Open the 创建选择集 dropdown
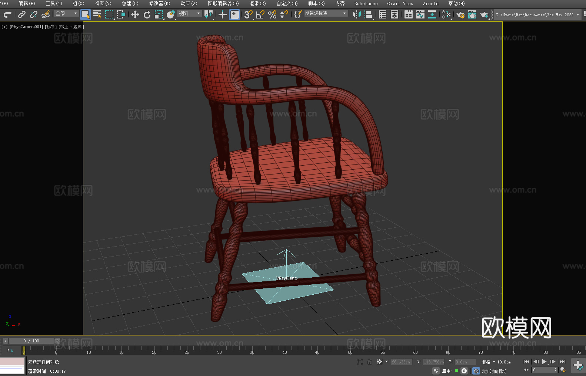The height and width of the screenshot is (376, 586). tap(326, 13)
